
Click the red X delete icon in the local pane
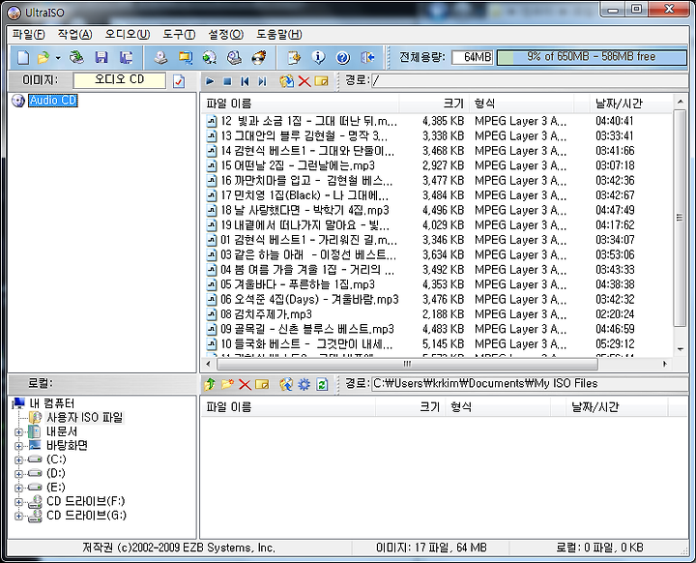click(x=245, y=384)
